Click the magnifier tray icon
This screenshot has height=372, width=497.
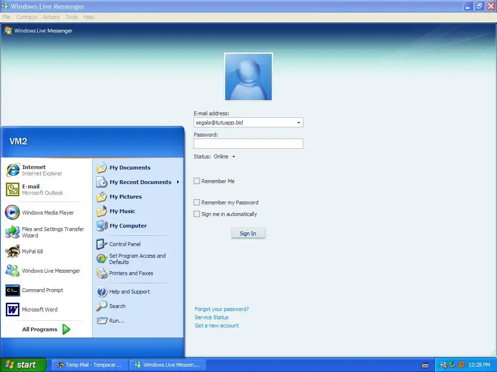tap(461, 365)
